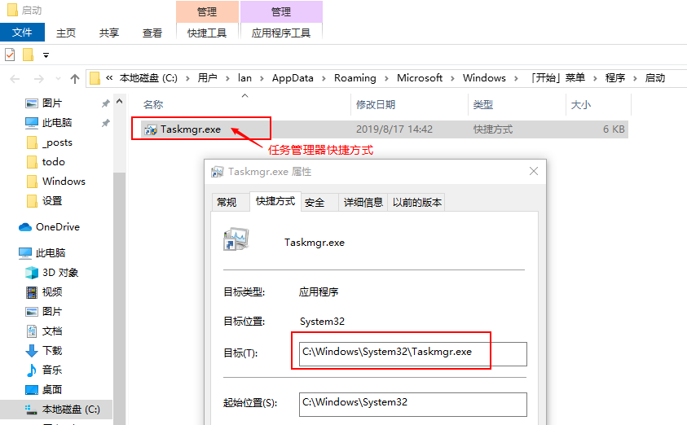Click 程序 in the address path
687x425 pixels.
pyautogui.click(x=615, y=78)
